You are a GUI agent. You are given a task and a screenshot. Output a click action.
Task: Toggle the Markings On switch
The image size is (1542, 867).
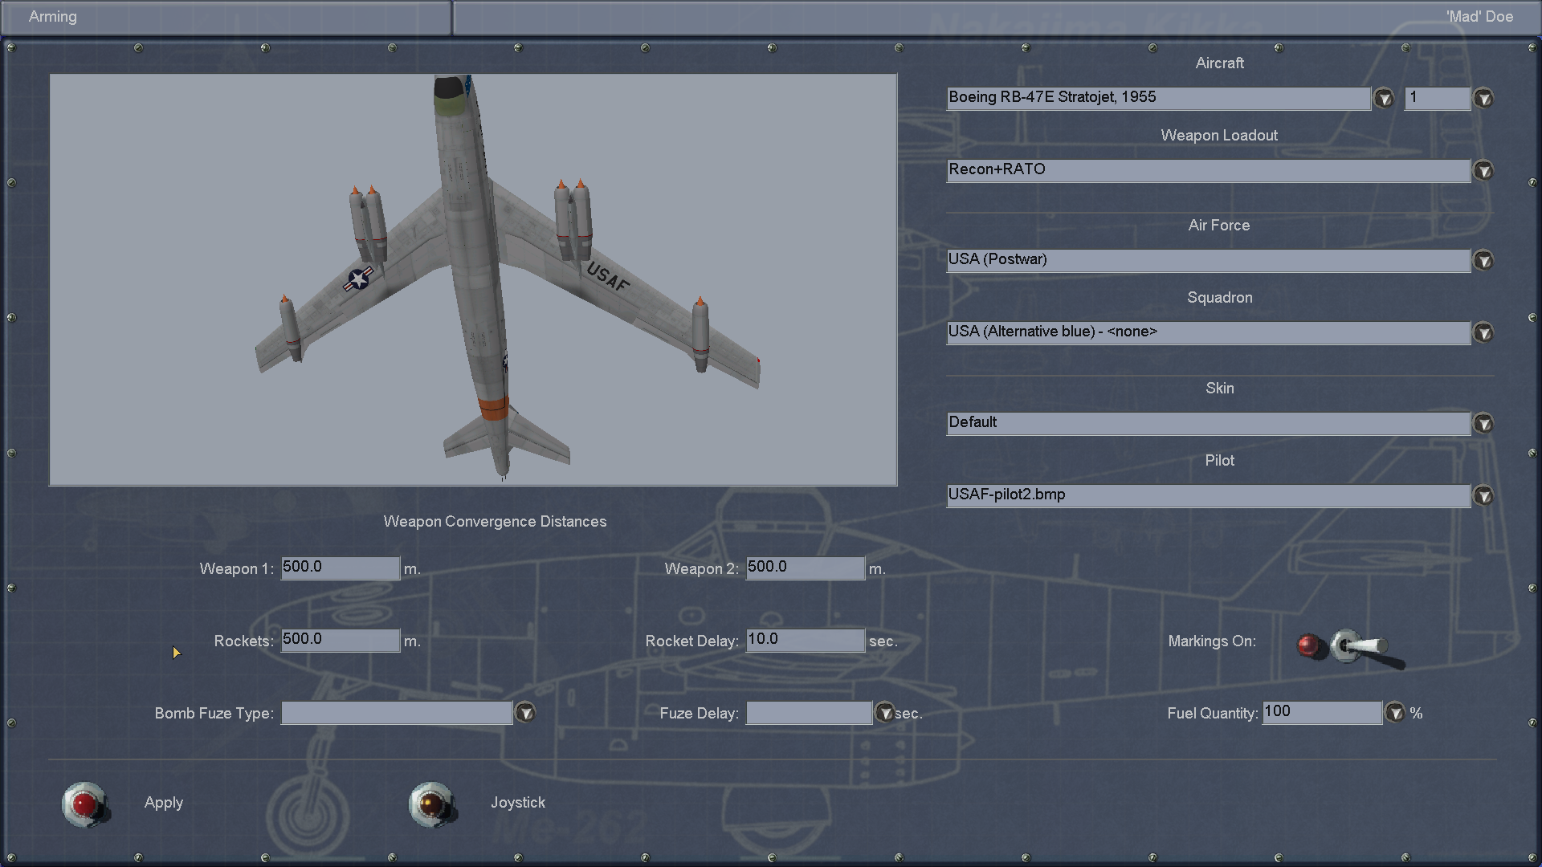(x=1357, y=646)
